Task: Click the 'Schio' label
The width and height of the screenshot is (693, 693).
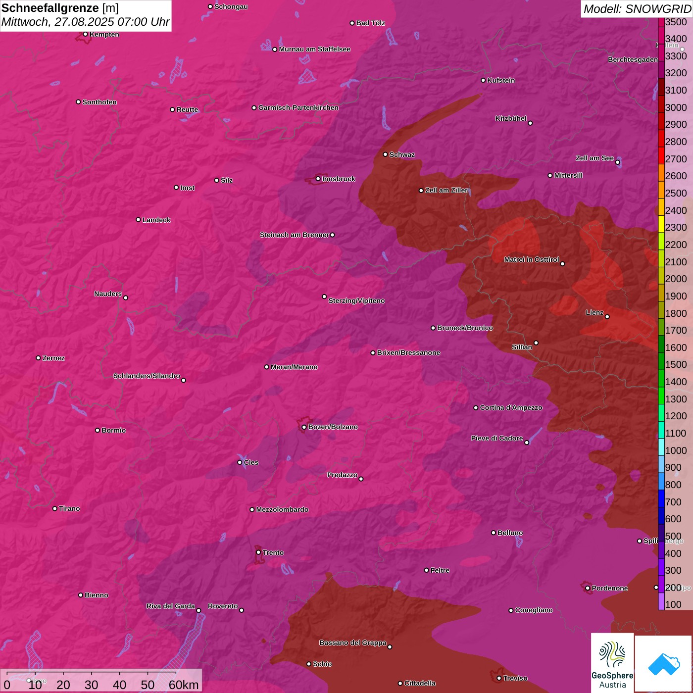Action: (x=322, y=664)
